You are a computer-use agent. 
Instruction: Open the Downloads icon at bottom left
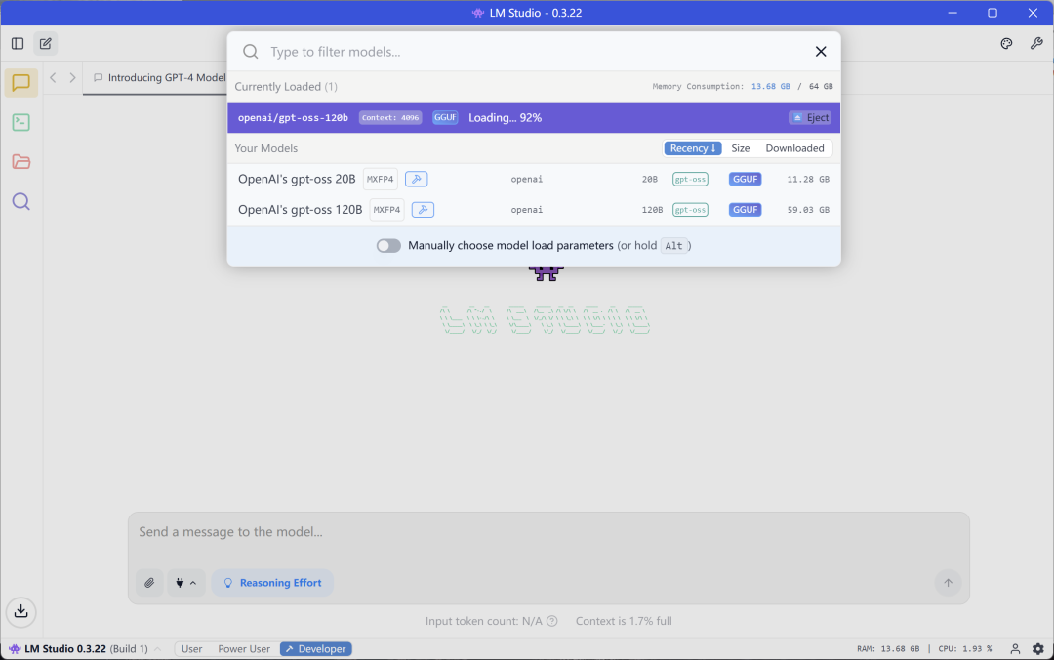[x=20, y=611]
